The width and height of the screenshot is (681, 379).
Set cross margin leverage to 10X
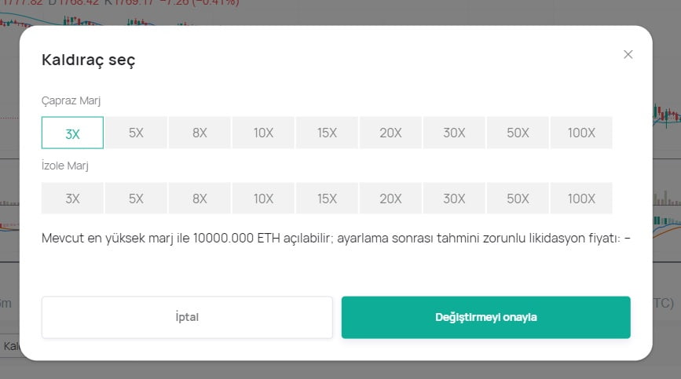coord(263,133)
